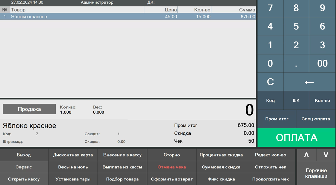Select the Яблоко красное receipt row
The width and height of the screenshot is (336, 185).
pyautogui.click(x=128, y=17)
